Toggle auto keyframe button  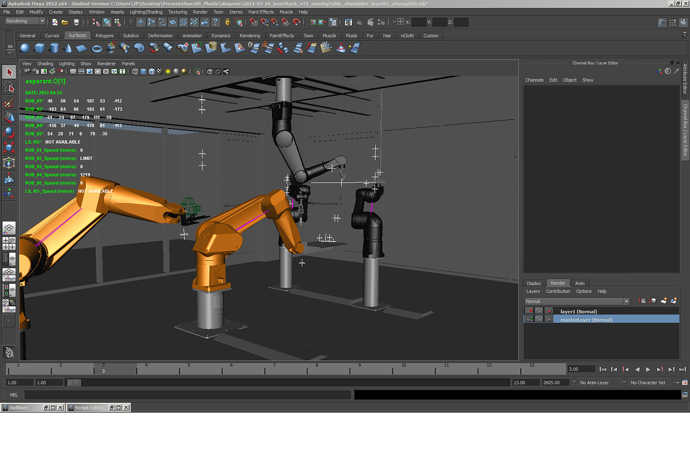click(x=676, y=383)
